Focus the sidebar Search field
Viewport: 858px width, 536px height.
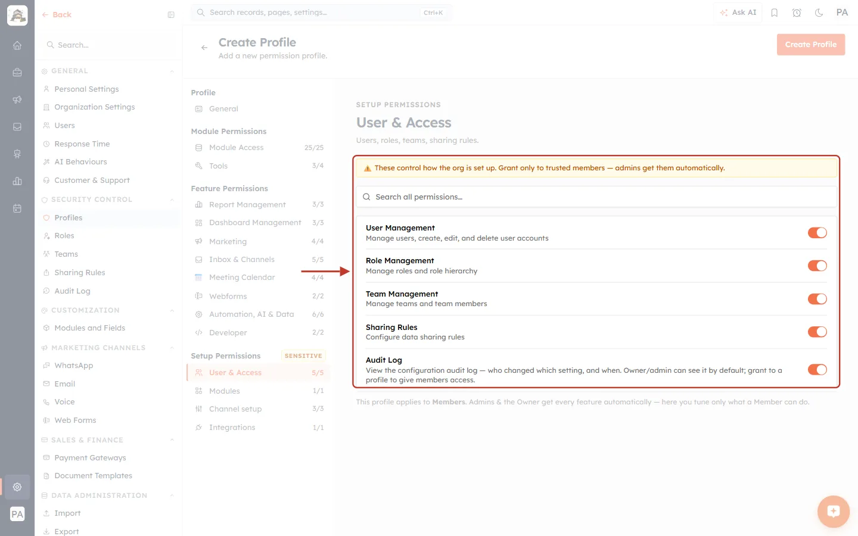108,45
